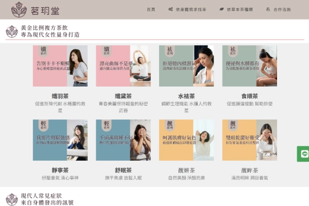Open the 依身體需求找茶 menu item
309x206 pixels.
tap(191, 9)
